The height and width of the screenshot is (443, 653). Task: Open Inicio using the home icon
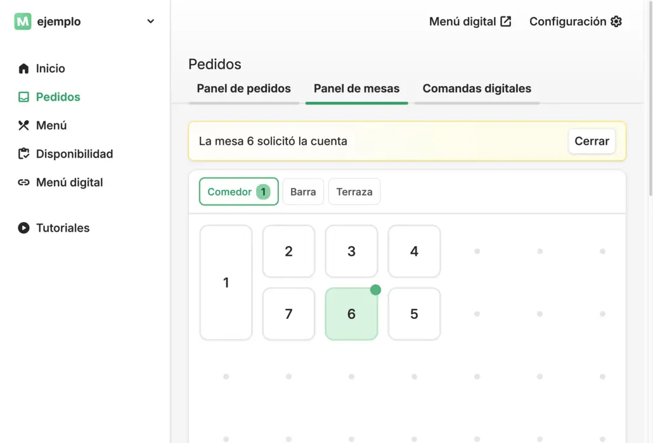24,68
